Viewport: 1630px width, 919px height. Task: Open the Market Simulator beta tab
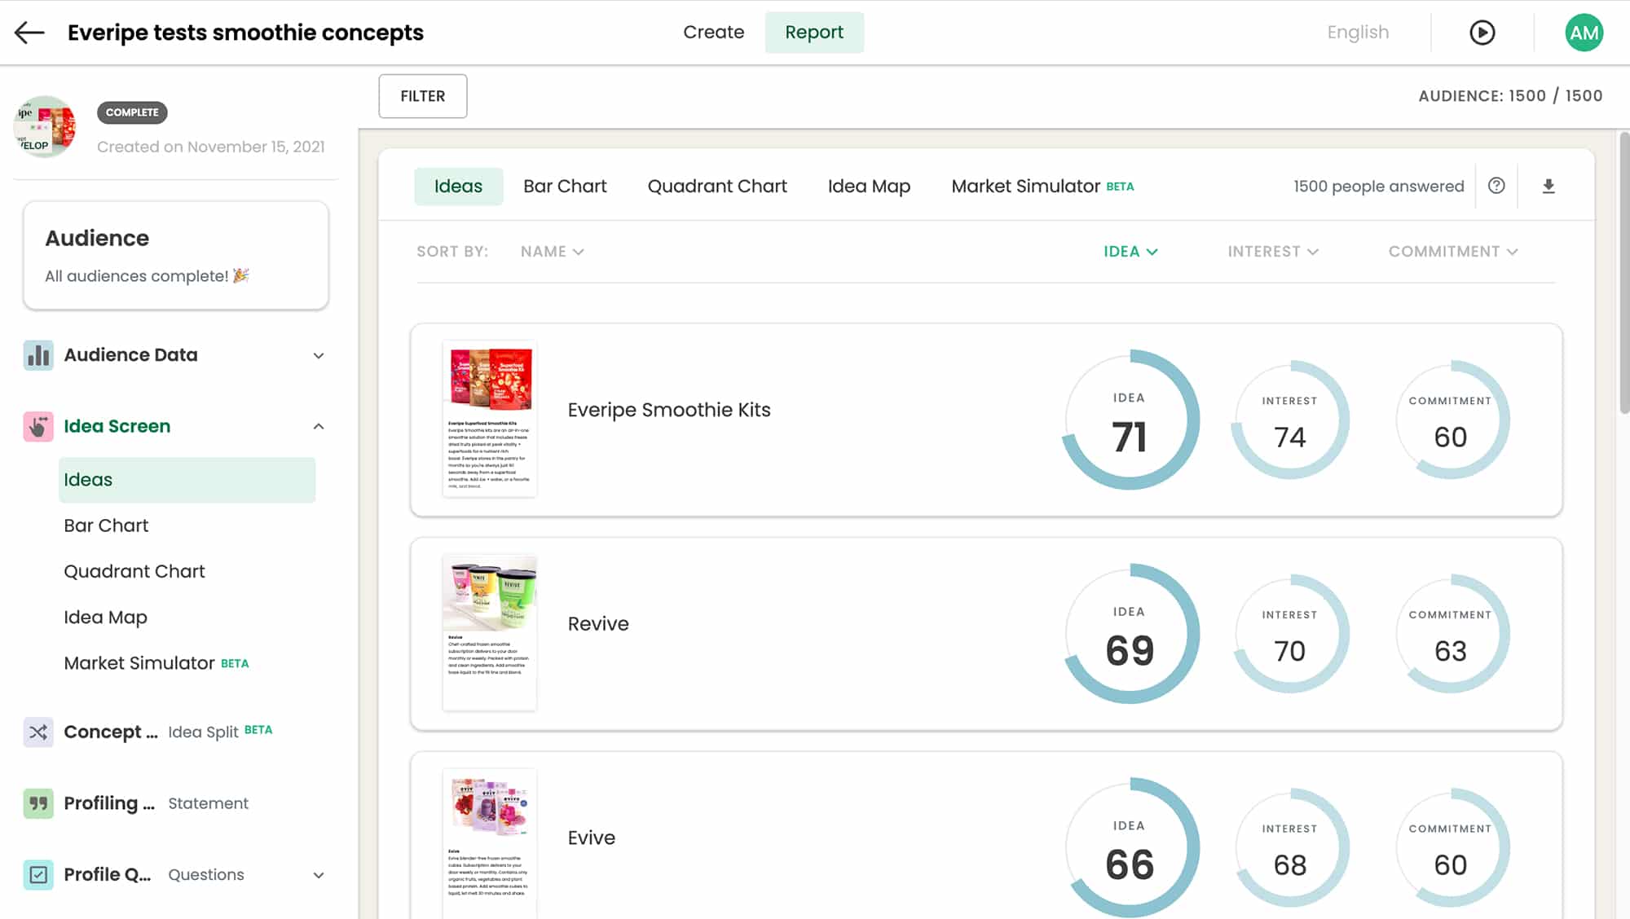[x=1024, y=186]
